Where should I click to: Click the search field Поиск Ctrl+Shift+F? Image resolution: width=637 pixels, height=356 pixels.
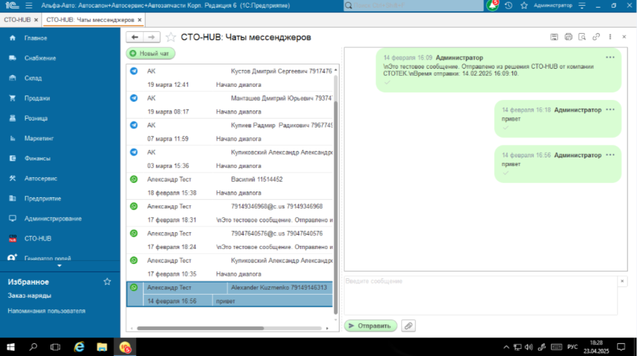pos(413,5)
